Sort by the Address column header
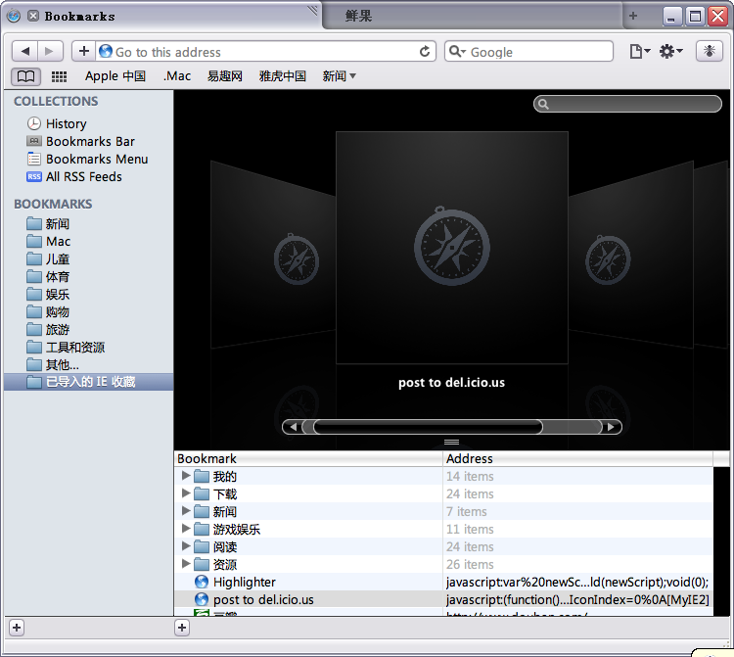The image size is (734, 657). [578, 458]
